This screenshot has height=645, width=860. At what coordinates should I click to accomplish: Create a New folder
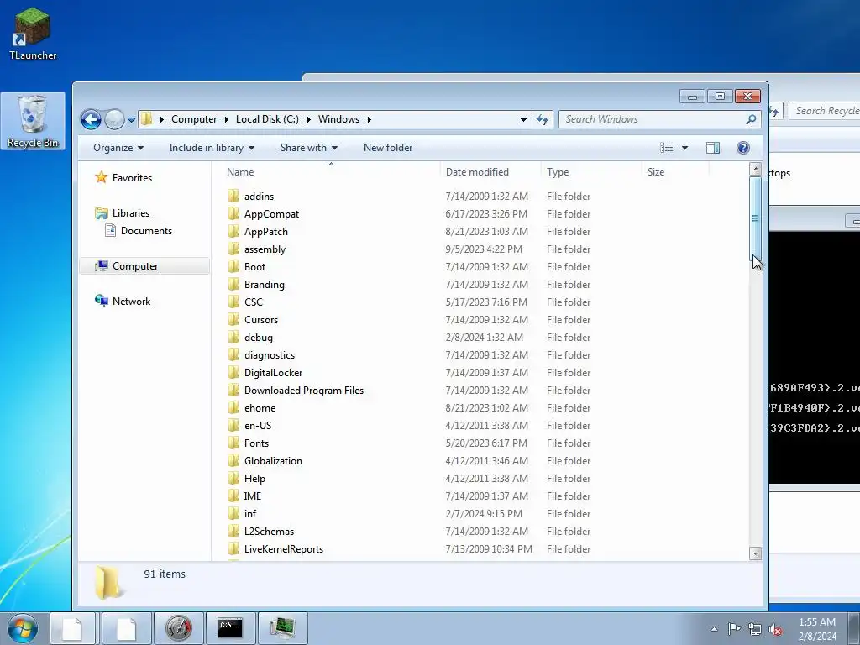coord(388,148)
